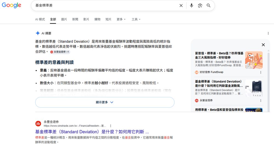274x146 pixels.
Task: Switch to 影片 tab
Action: (86, 19)
